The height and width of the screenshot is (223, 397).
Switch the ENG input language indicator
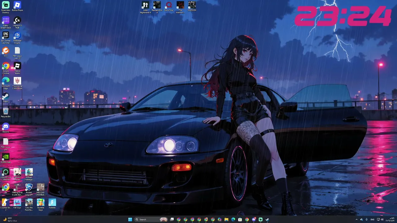tap(372, 220)
